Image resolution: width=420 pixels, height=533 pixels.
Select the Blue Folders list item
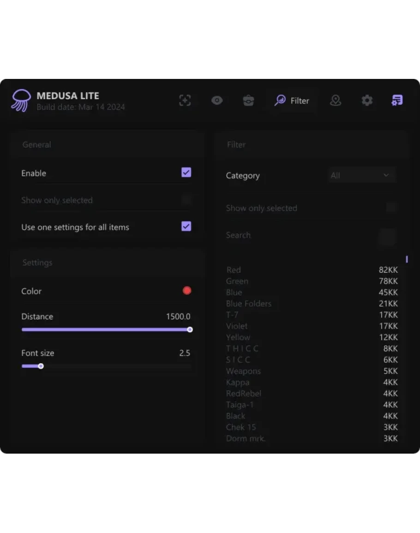pos(249,304)
